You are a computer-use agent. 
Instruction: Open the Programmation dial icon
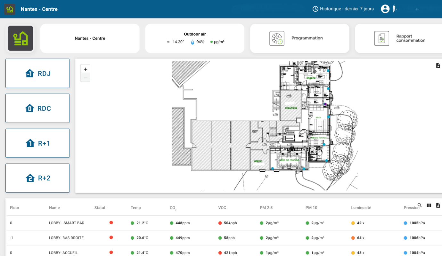pos(276,38)
